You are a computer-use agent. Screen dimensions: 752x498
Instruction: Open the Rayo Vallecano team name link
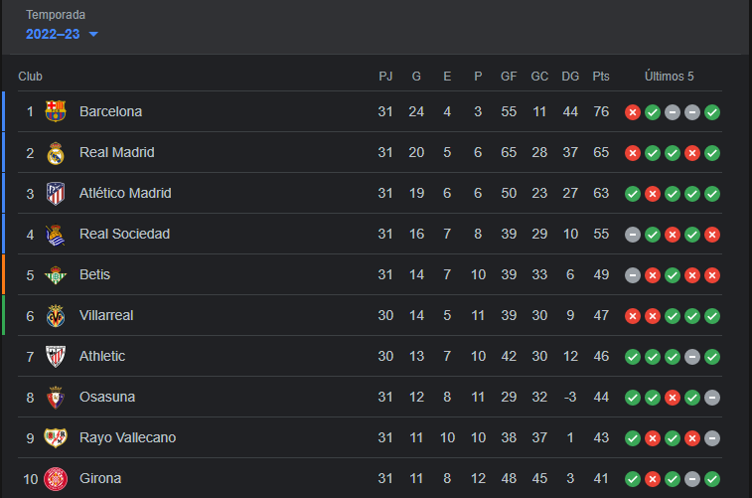point(127,437)
